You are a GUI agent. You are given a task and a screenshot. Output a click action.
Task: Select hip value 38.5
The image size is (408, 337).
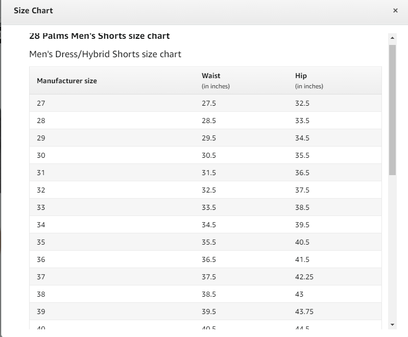coord(302,207)
